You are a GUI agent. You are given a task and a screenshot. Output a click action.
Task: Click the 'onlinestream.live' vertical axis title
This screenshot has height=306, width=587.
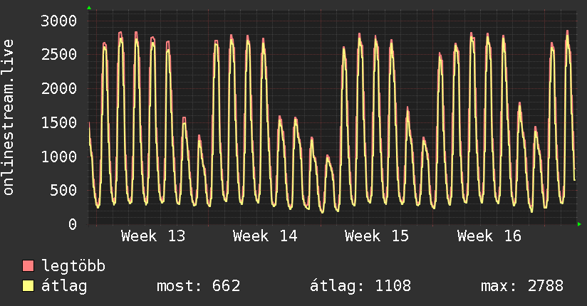click(x=9, y=117)
